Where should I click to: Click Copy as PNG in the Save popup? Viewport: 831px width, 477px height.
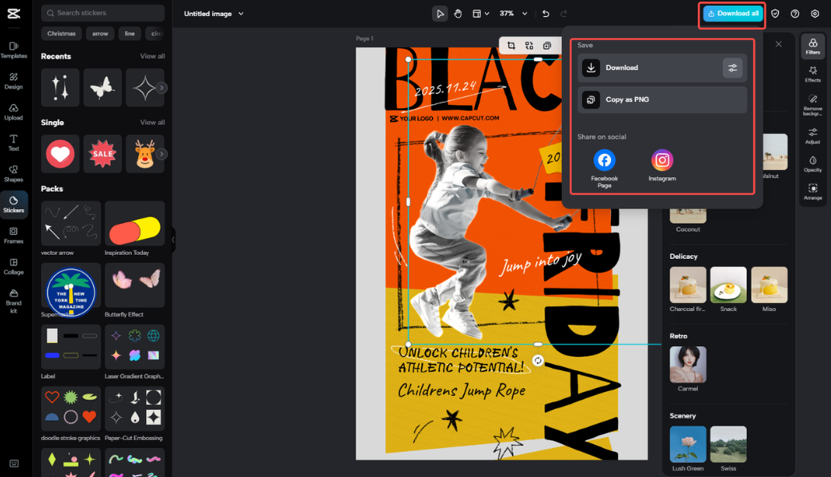[x=662, y=99]
